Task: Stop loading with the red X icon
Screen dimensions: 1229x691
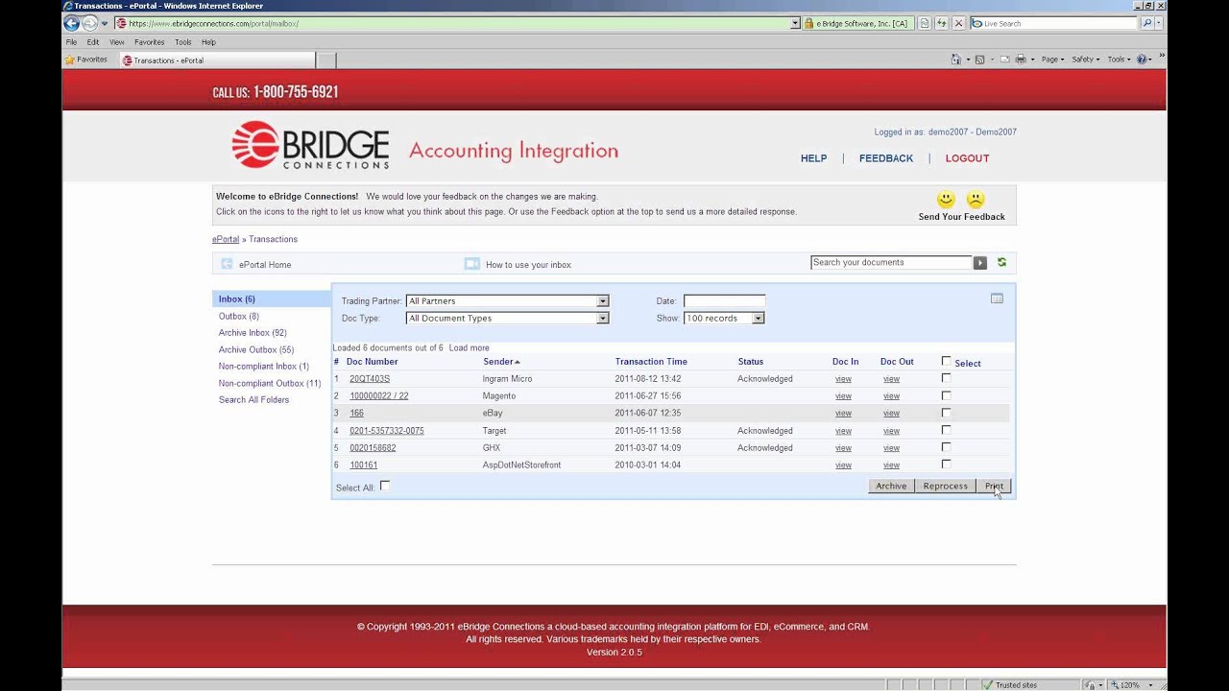Action: coord(958,23)
